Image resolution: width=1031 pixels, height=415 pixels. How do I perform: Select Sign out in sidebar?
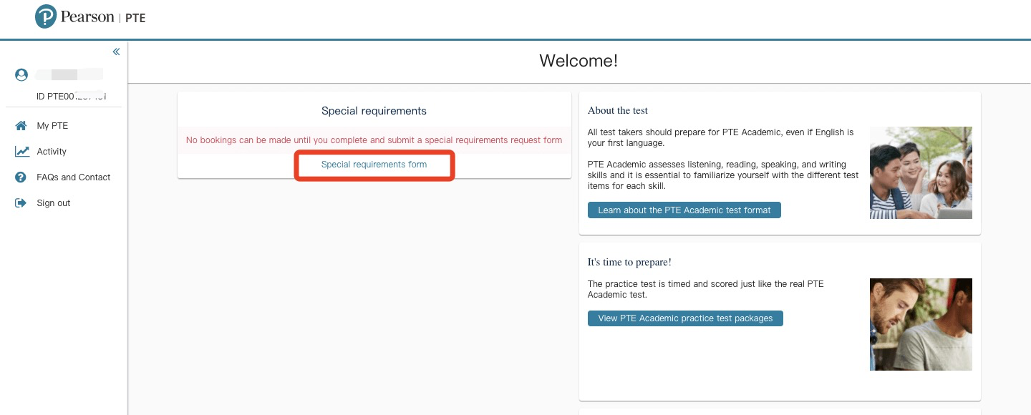(x=54, y=203)
